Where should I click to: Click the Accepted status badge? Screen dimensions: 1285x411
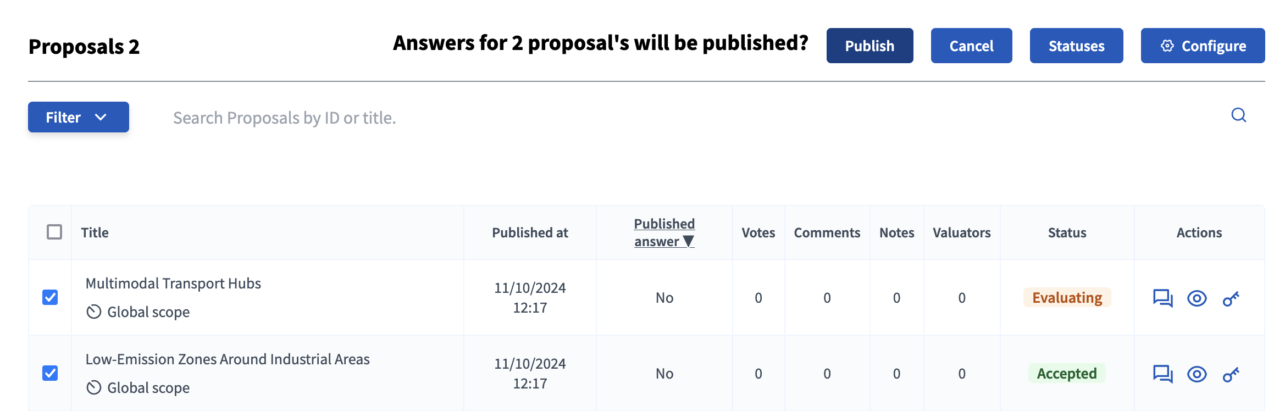click(x=1067, y=373)
